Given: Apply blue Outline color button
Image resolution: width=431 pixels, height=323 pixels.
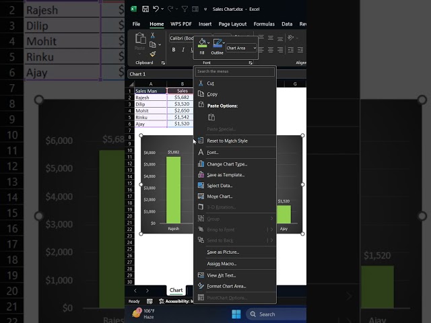Looking at the screenshot, I should (218, 43).
